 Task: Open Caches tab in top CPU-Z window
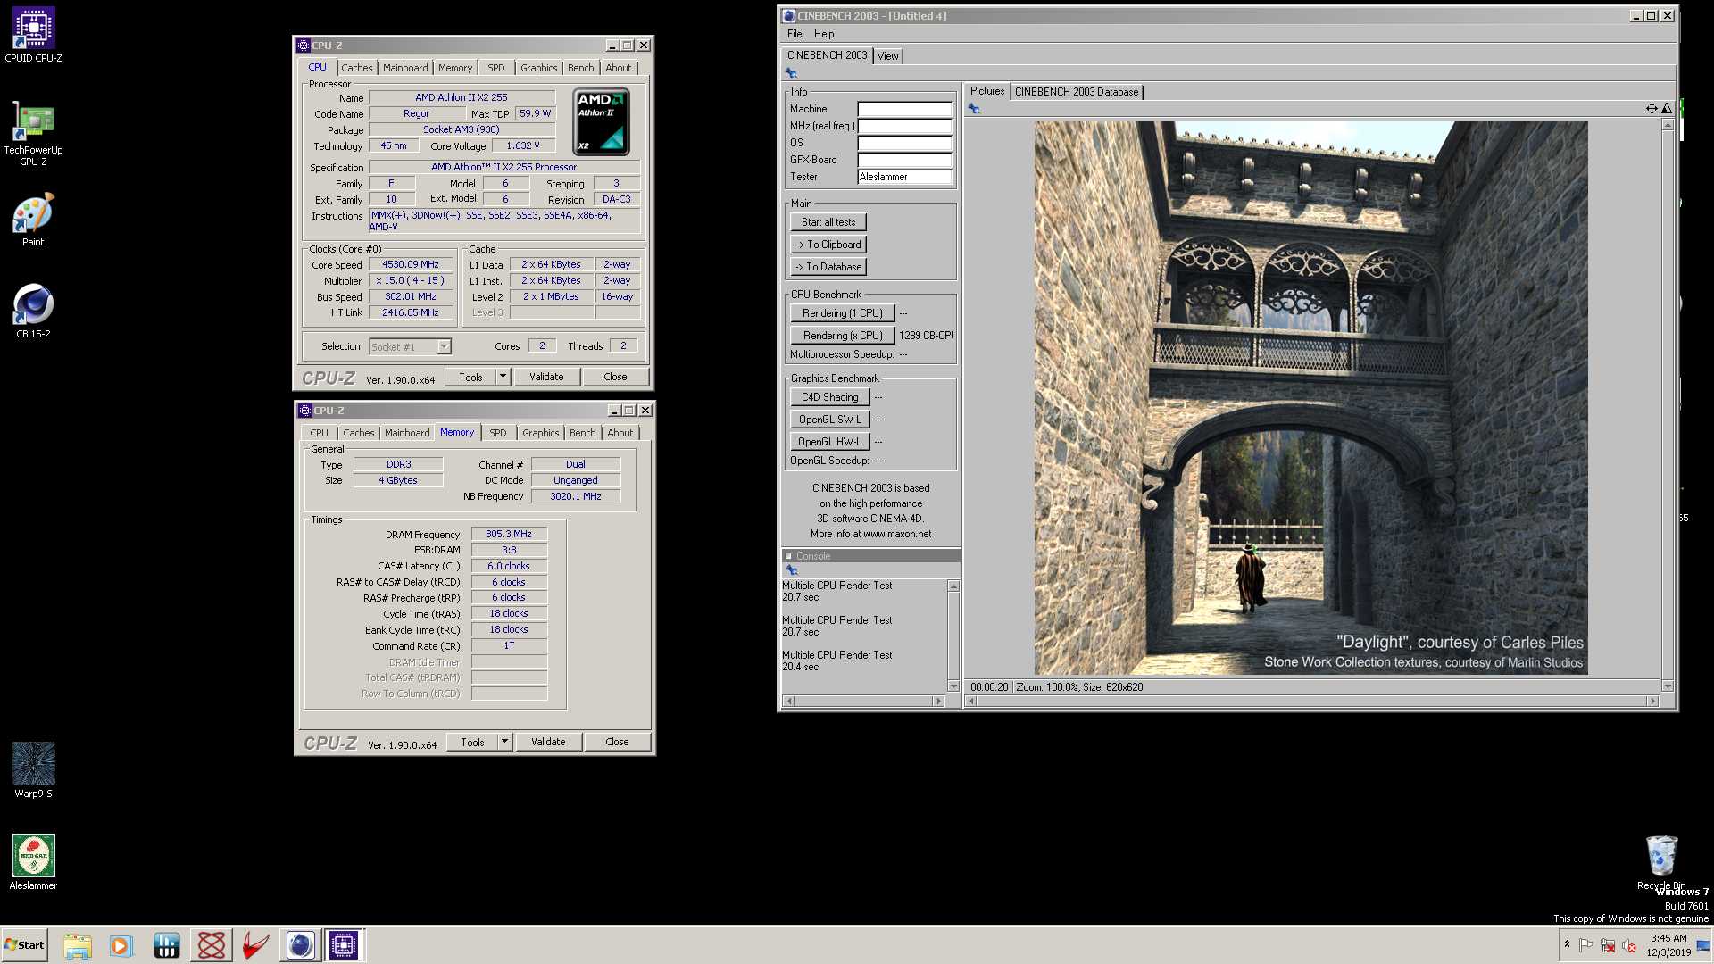tap(356, 68)
